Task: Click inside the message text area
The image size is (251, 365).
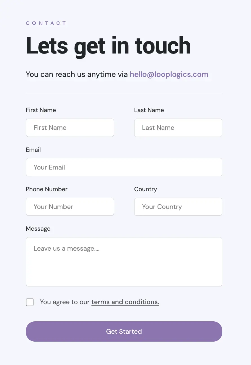Action: 124,262
